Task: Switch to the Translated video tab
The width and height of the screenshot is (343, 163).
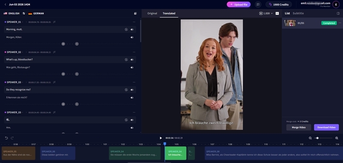Action: point(169,13)
